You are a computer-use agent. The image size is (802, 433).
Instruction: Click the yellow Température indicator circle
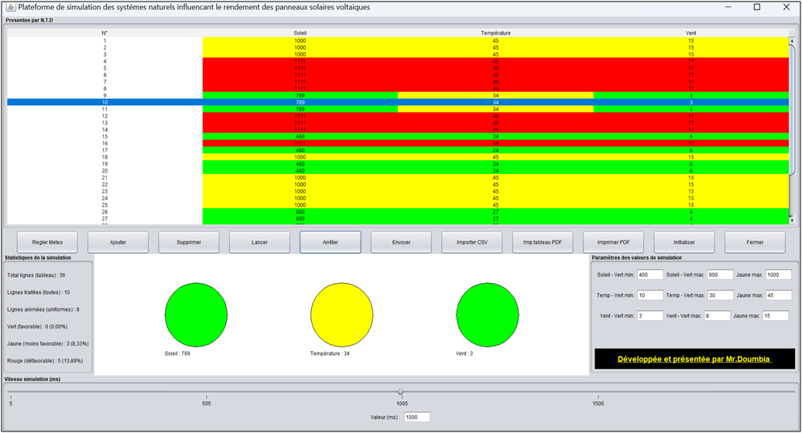(342, 315)
